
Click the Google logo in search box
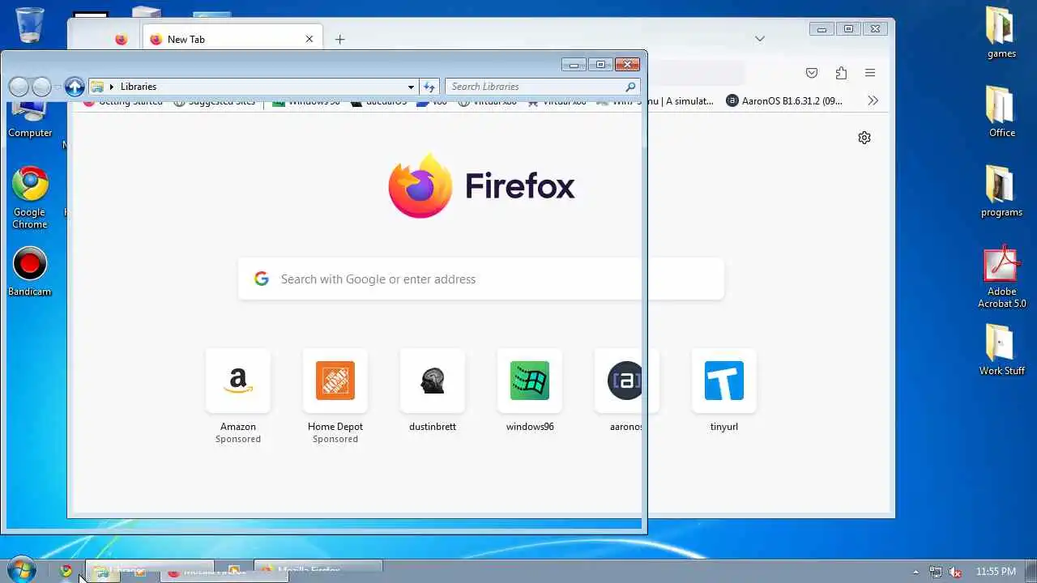[262, 279]
